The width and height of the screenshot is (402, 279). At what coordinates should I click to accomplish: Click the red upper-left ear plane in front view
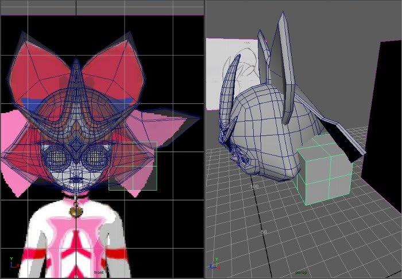pos(38,72)
